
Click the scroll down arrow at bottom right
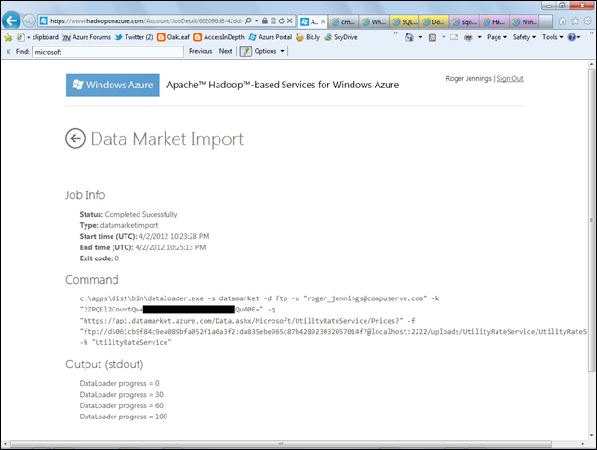591,435
